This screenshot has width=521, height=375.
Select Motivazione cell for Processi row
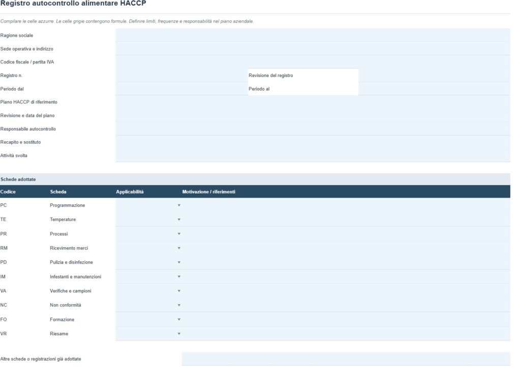coord(346,234)
